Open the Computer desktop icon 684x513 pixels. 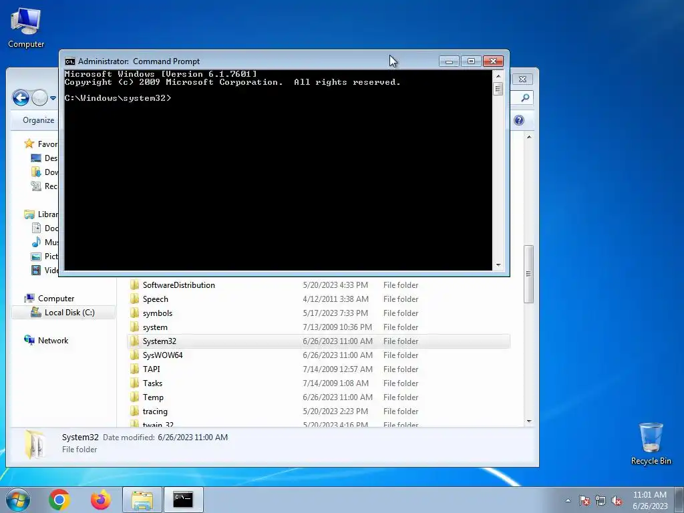pos(26,27)
